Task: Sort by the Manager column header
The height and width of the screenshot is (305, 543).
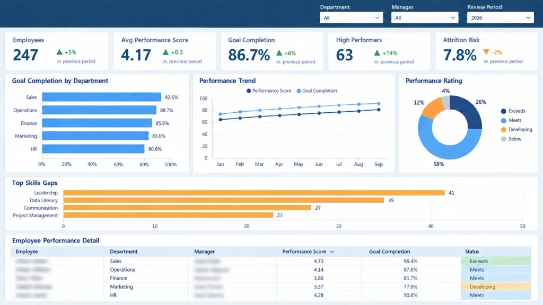Action: [x=204, y=252]
